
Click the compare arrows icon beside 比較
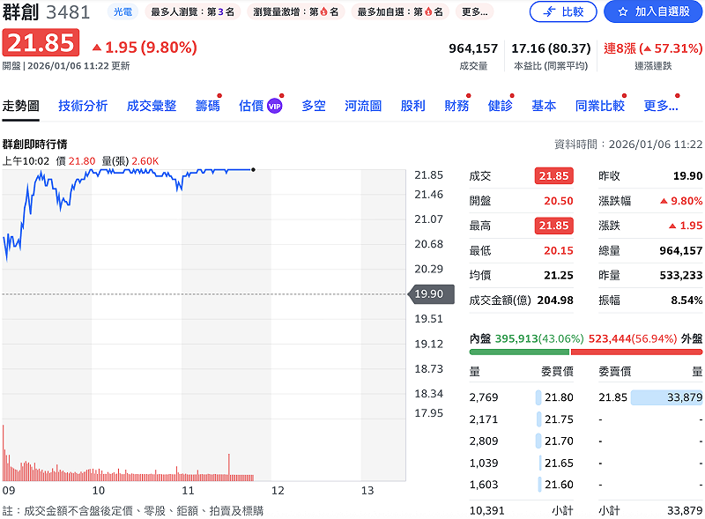[547, 11]
